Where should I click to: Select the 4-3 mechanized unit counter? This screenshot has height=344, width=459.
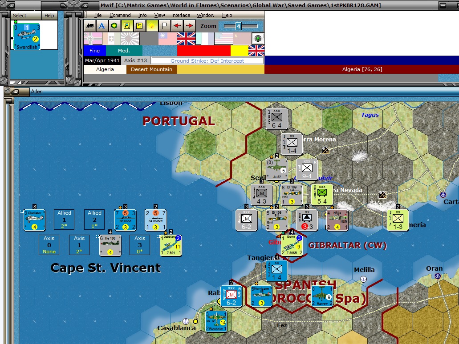pos(261,195)
